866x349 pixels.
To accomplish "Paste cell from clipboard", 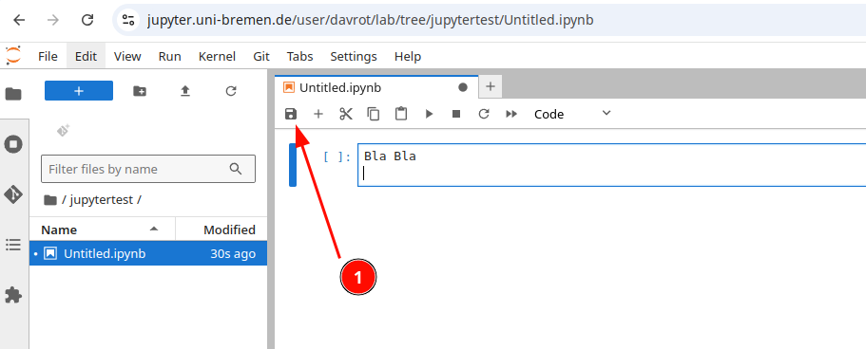I will click(x=401, y=114).
